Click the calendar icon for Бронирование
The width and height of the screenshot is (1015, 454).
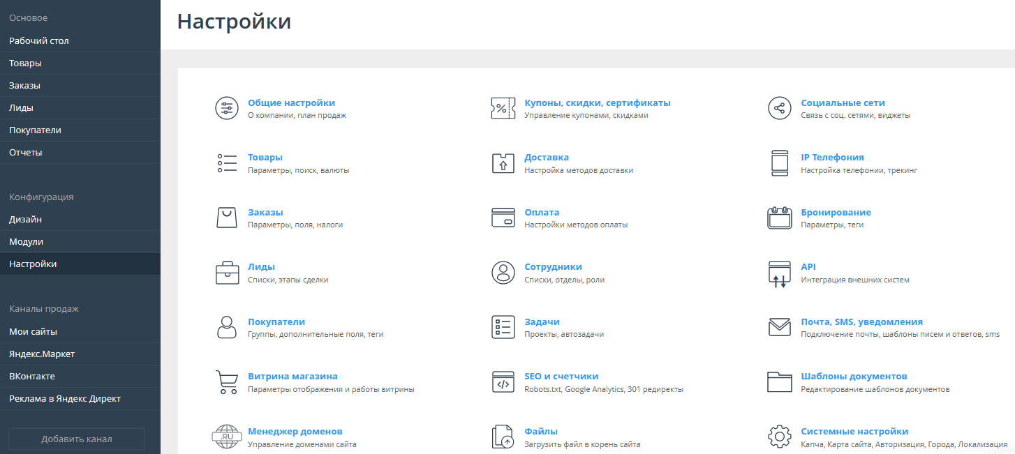click(779, 218)
